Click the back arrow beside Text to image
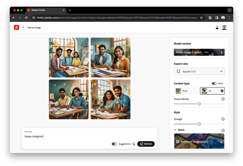Image resolution: width=243 pixels, height=166 pixels. pyautogui.click(x=23, y=28)
